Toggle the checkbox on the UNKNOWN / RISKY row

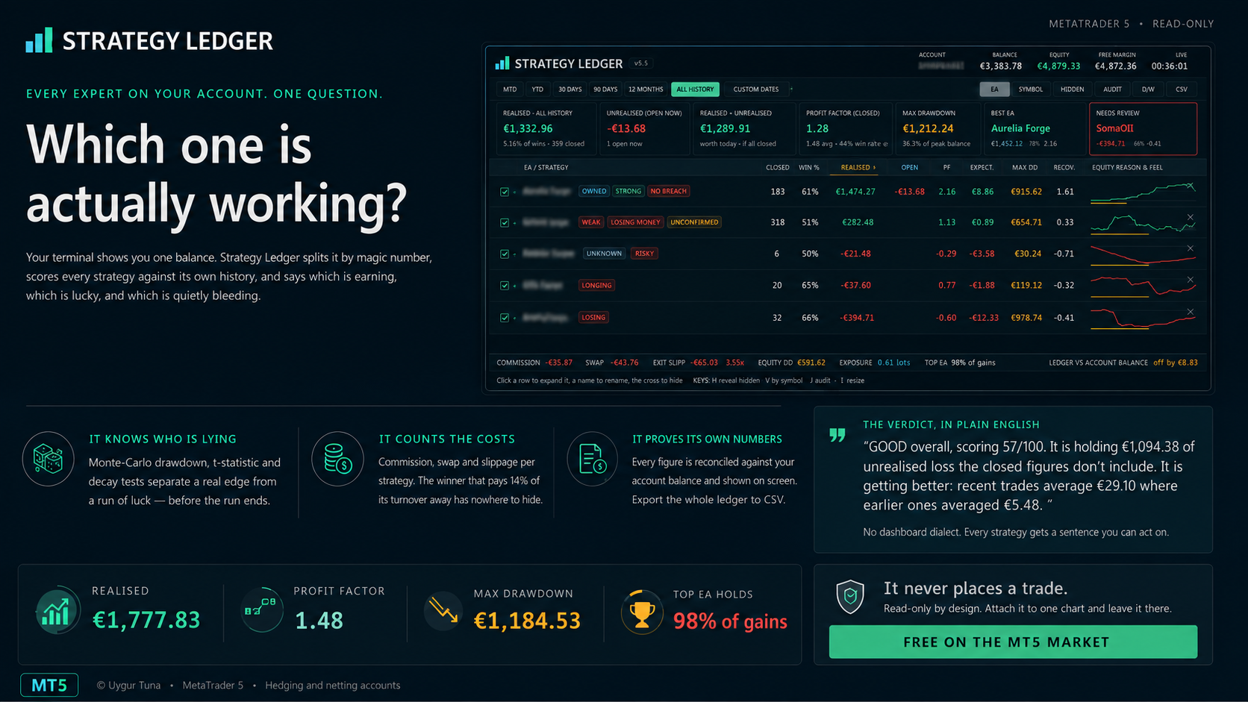click(505, 254)
